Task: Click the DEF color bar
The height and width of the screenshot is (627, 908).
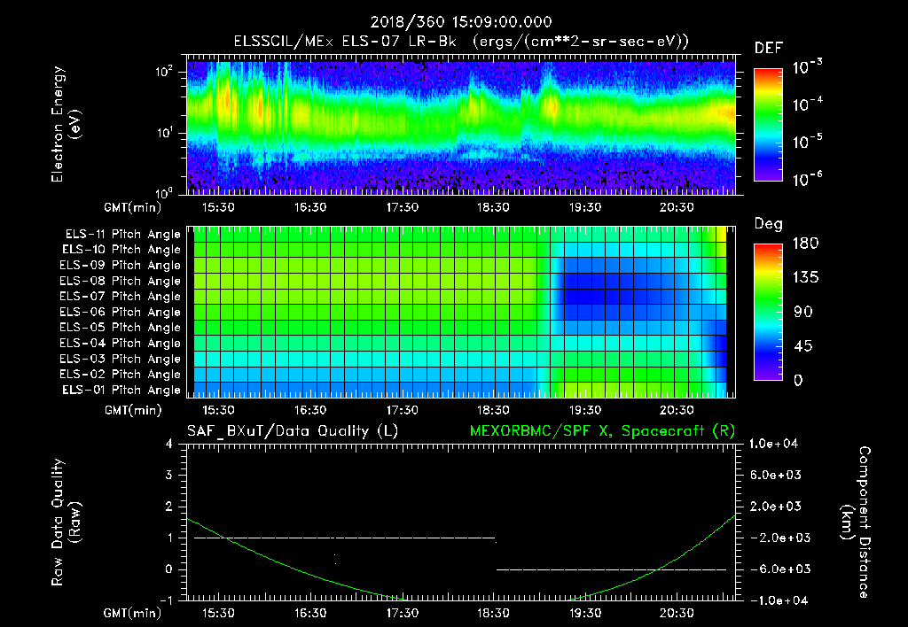Action: click(x=768, y=125)
